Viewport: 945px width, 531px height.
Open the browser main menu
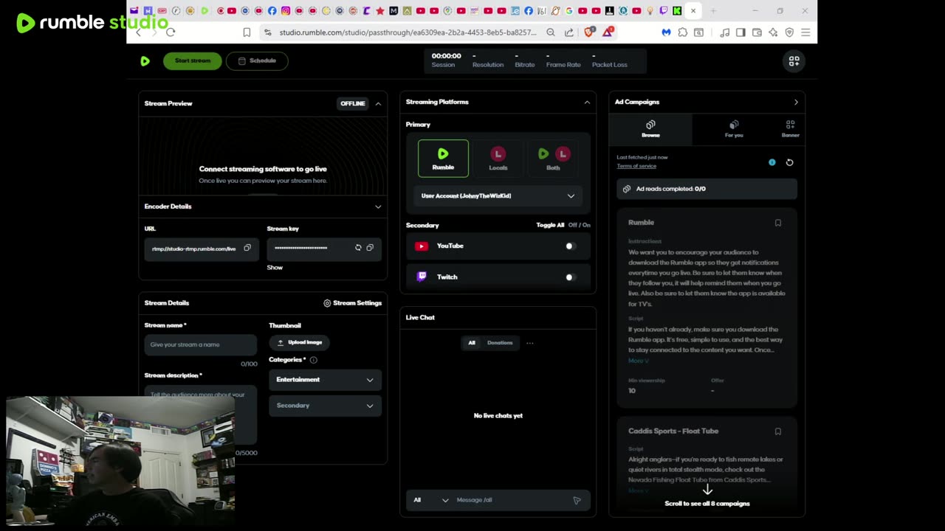coord(805,32)
